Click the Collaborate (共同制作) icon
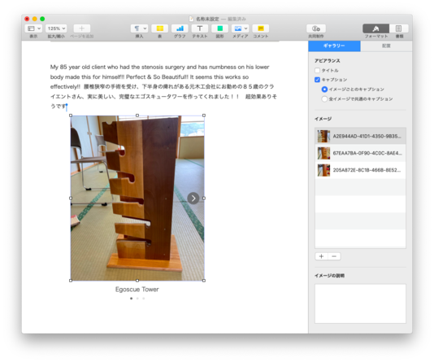Screen dimensions: 434x362 pos(316,28)
